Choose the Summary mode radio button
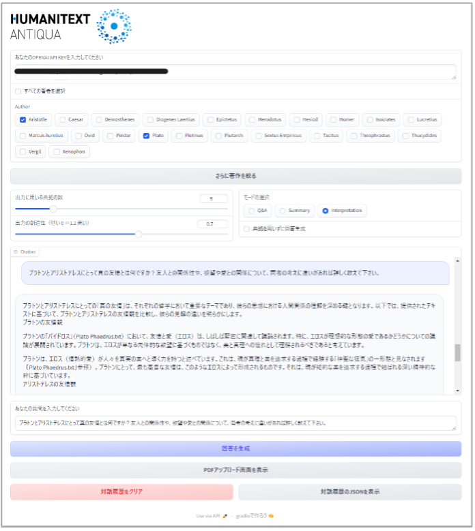The image size is (475, 531). [x=283, y=211]
